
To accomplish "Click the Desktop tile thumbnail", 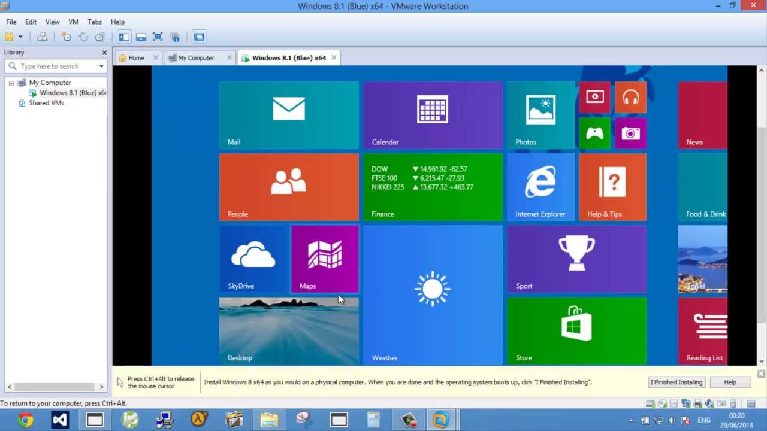I will pos(289,330).
